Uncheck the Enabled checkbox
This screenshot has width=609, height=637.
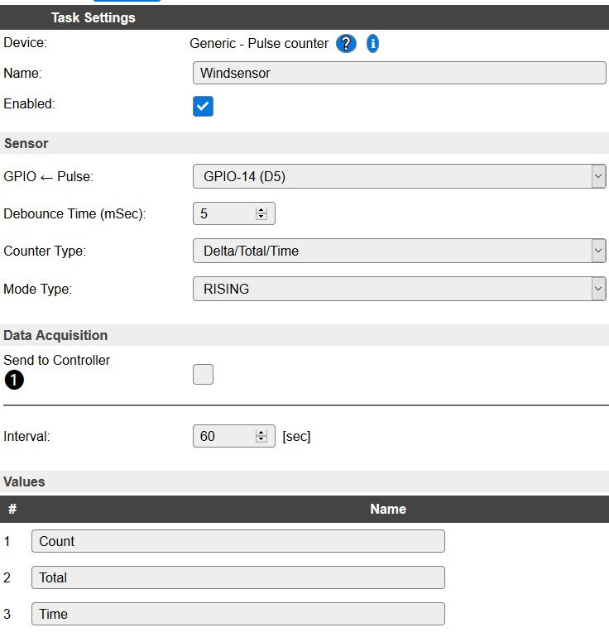[203, 106]
